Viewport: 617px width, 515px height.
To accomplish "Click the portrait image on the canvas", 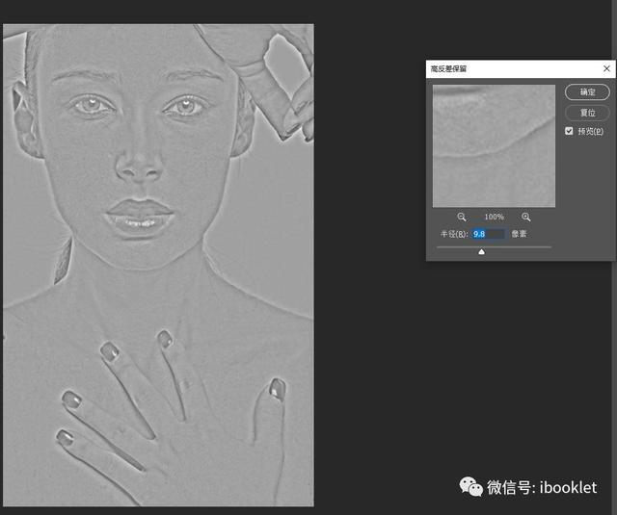I will [x=158, y=265].
